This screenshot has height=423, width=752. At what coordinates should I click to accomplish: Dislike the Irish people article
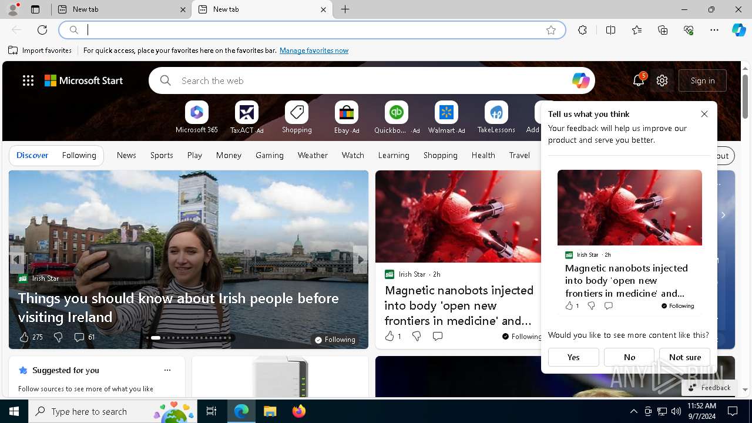click(x=58, y=337)
